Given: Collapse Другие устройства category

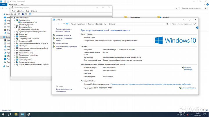Looking at the screenshot, I should click(x=15, y=27).
